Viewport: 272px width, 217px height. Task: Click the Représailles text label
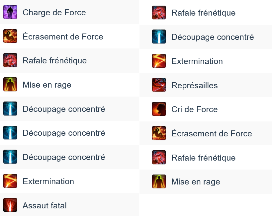pyautogui.click(x=195, y=86)
